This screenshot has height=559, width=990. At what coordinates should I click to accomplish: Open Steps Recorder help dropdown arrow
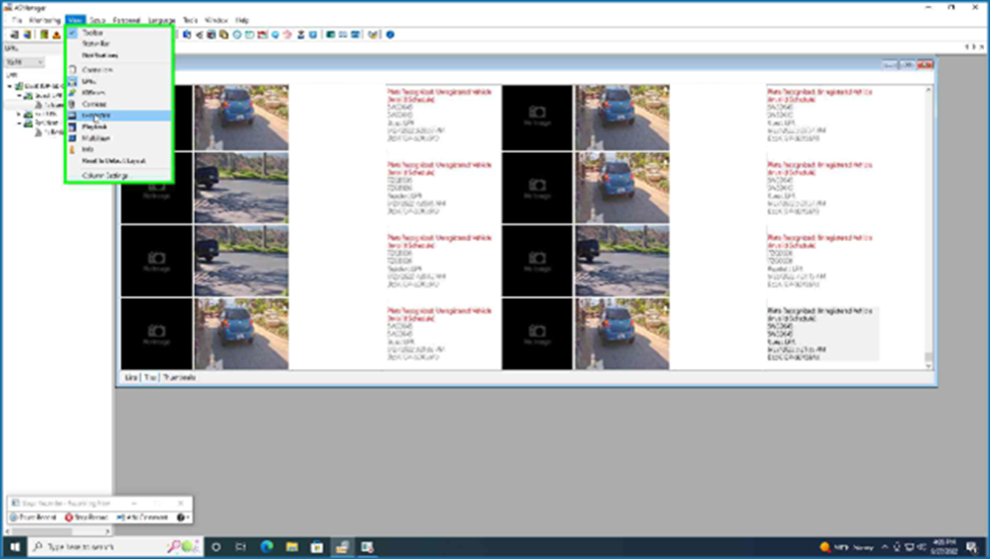[x=187, y=517]
